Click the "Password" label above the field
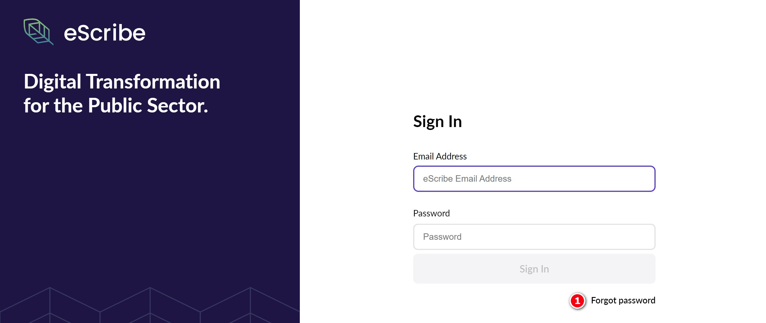This screenshot has height=323, width=766. (x=431, y=213)
